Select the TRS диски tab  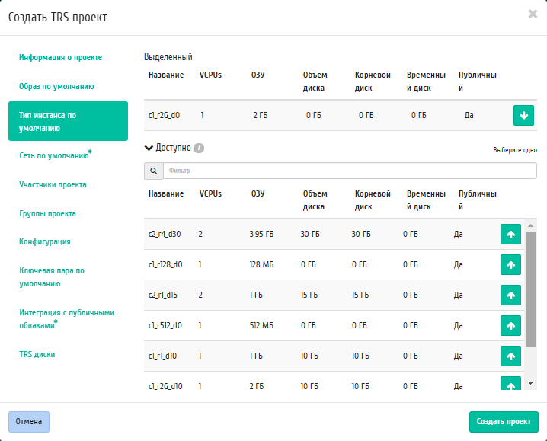[37, 354]
